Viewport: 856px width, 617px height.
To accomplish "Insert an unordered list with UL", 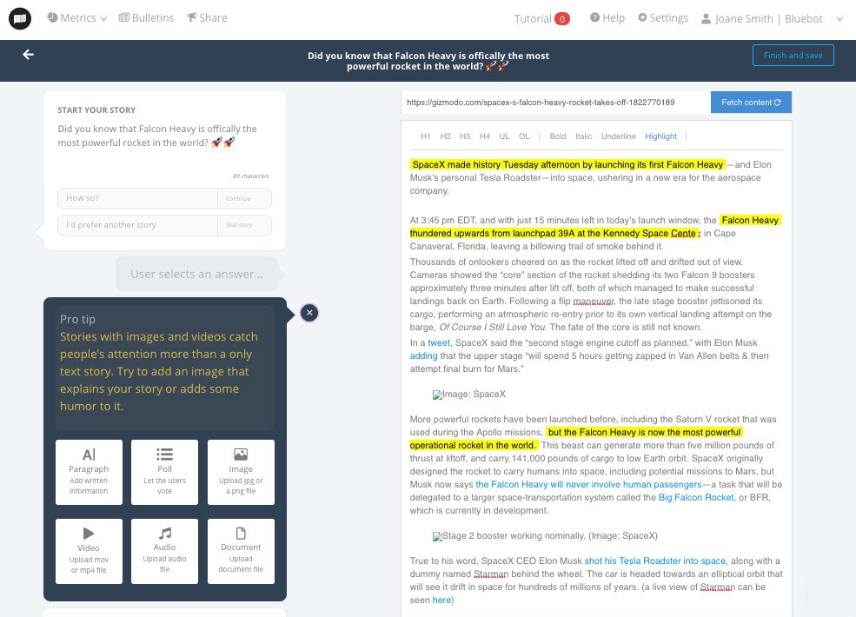I will [504, 136].
